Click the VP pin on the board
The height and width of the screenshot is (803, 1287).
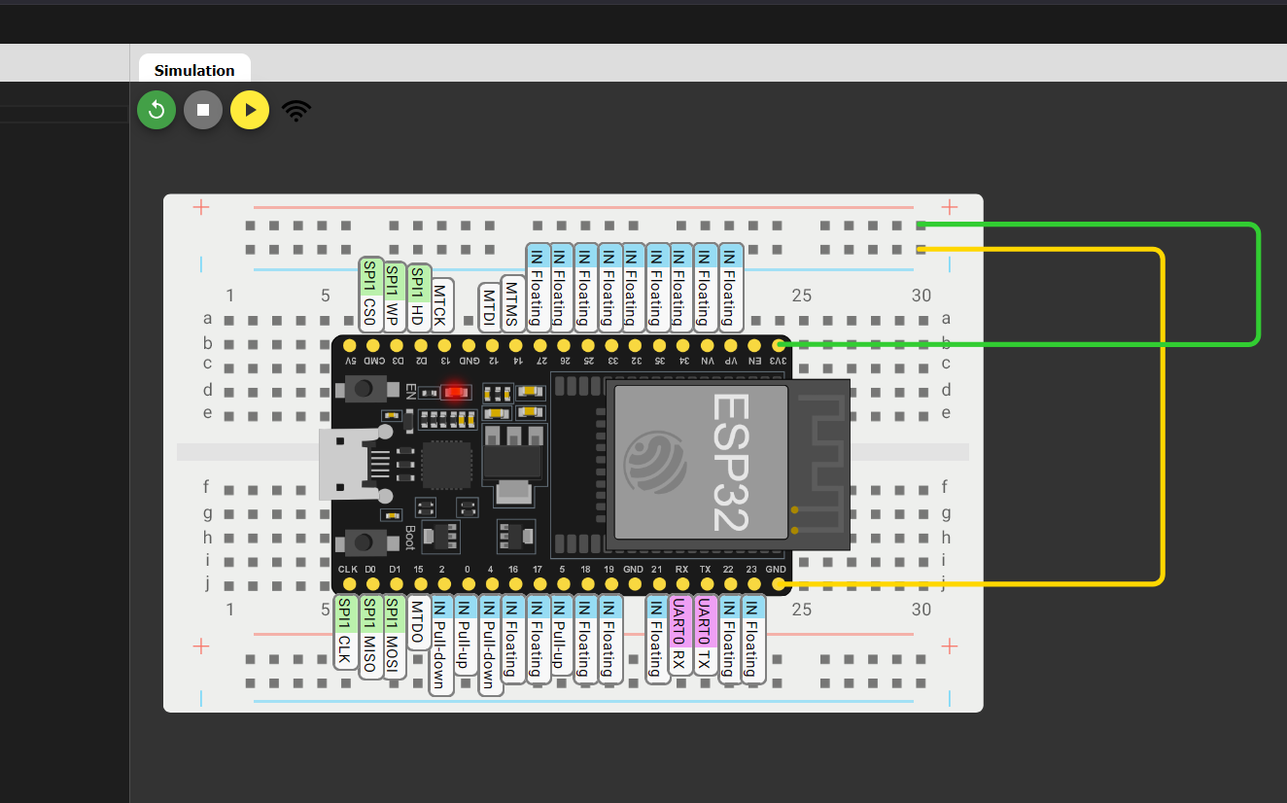pos(730,345)
